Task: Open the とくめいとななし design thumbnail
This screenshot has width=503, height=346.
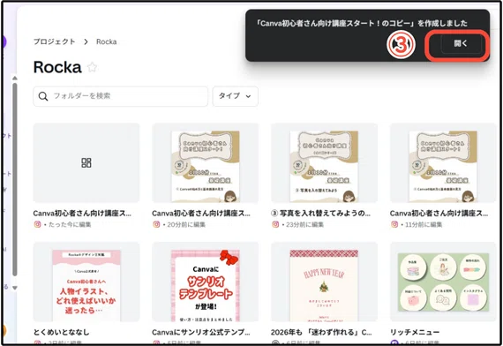Action: click(x=86, y=282)
